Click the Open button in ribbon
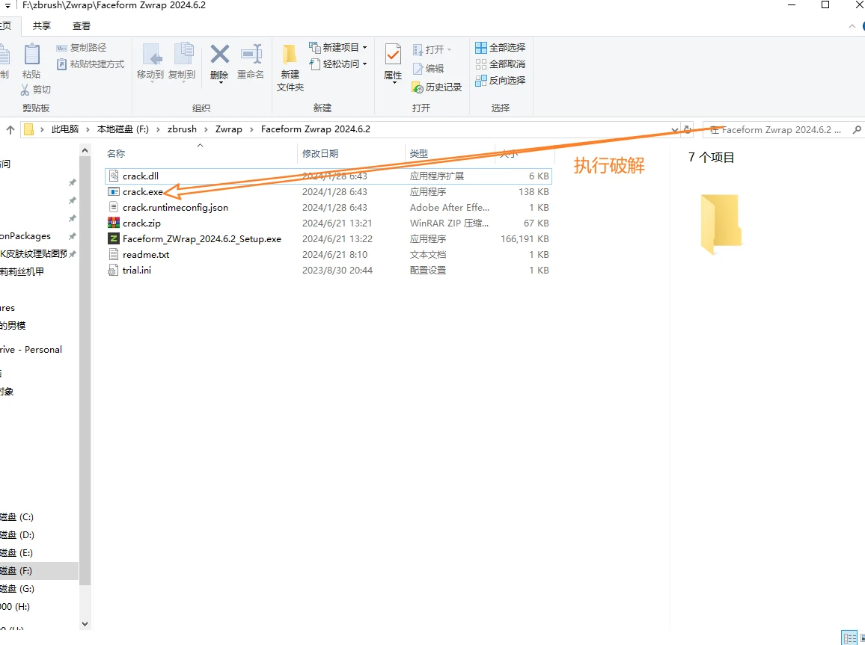Viewport: 865px width, 645px height. [432, 49]
